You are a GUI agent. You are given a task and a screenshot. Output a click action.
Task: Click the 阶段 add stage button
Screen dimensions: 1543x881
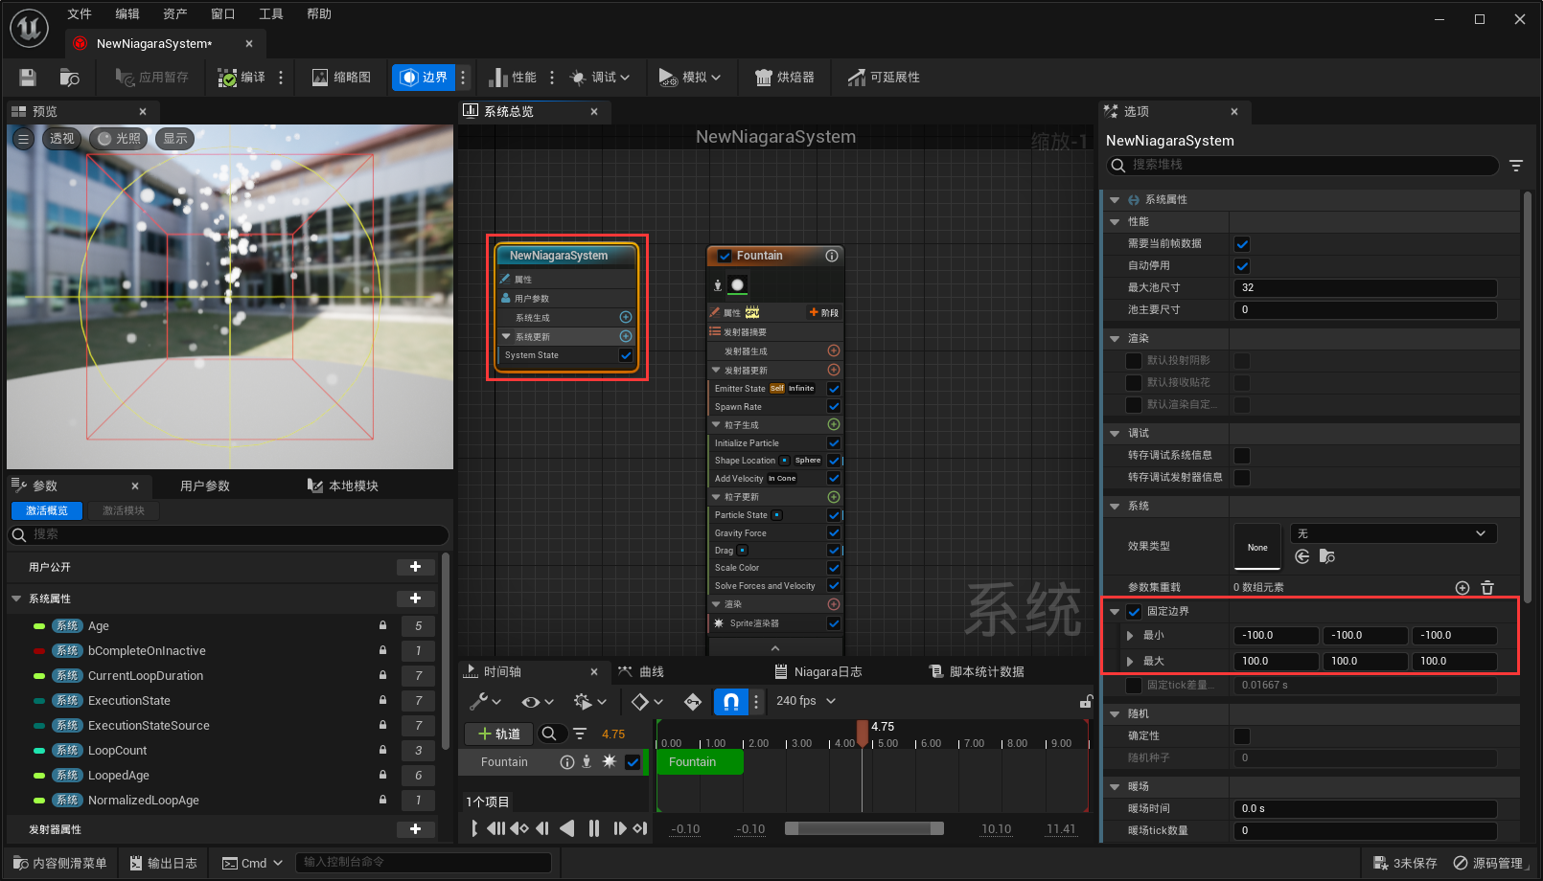coord(824,313)
